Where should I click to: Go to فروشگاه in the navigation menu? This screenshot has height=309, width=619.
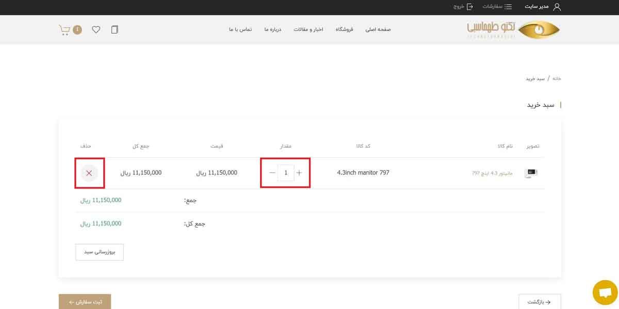tap(345, 30)
